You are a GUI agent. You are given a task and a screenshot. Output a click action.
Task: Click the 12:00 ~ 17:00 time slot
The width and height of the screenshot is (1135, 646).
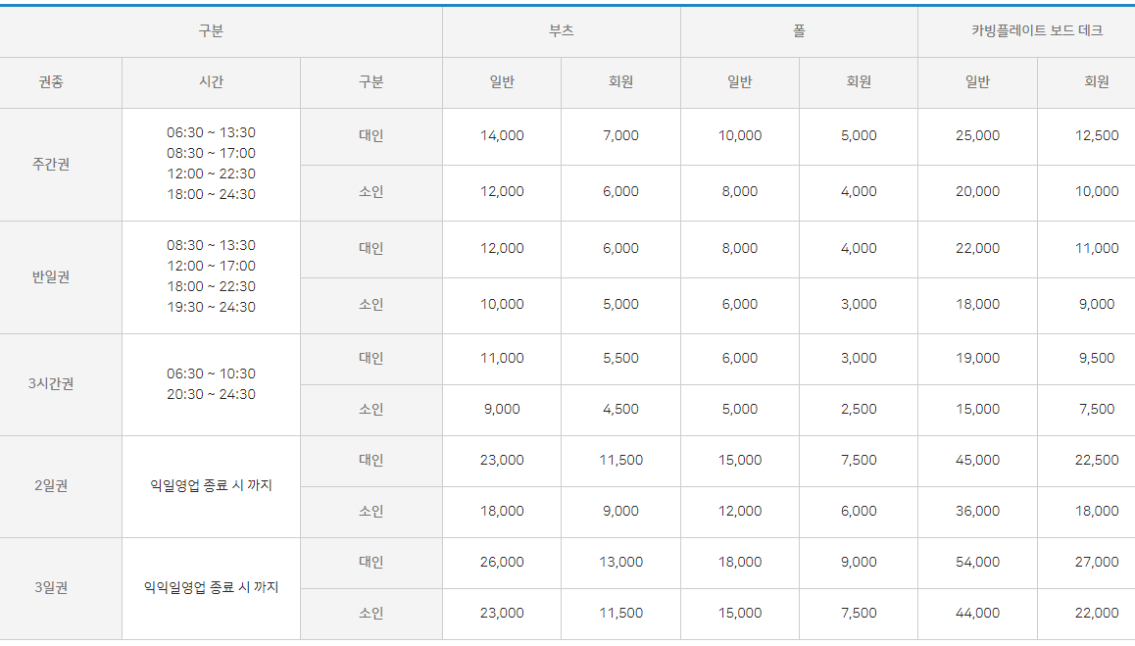(212, 266)
